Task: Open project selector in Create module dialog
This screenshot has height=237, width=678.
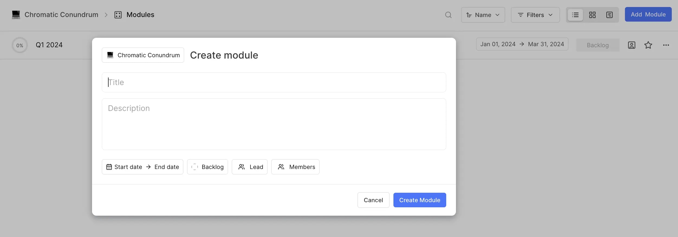Action: click(143, 55)
